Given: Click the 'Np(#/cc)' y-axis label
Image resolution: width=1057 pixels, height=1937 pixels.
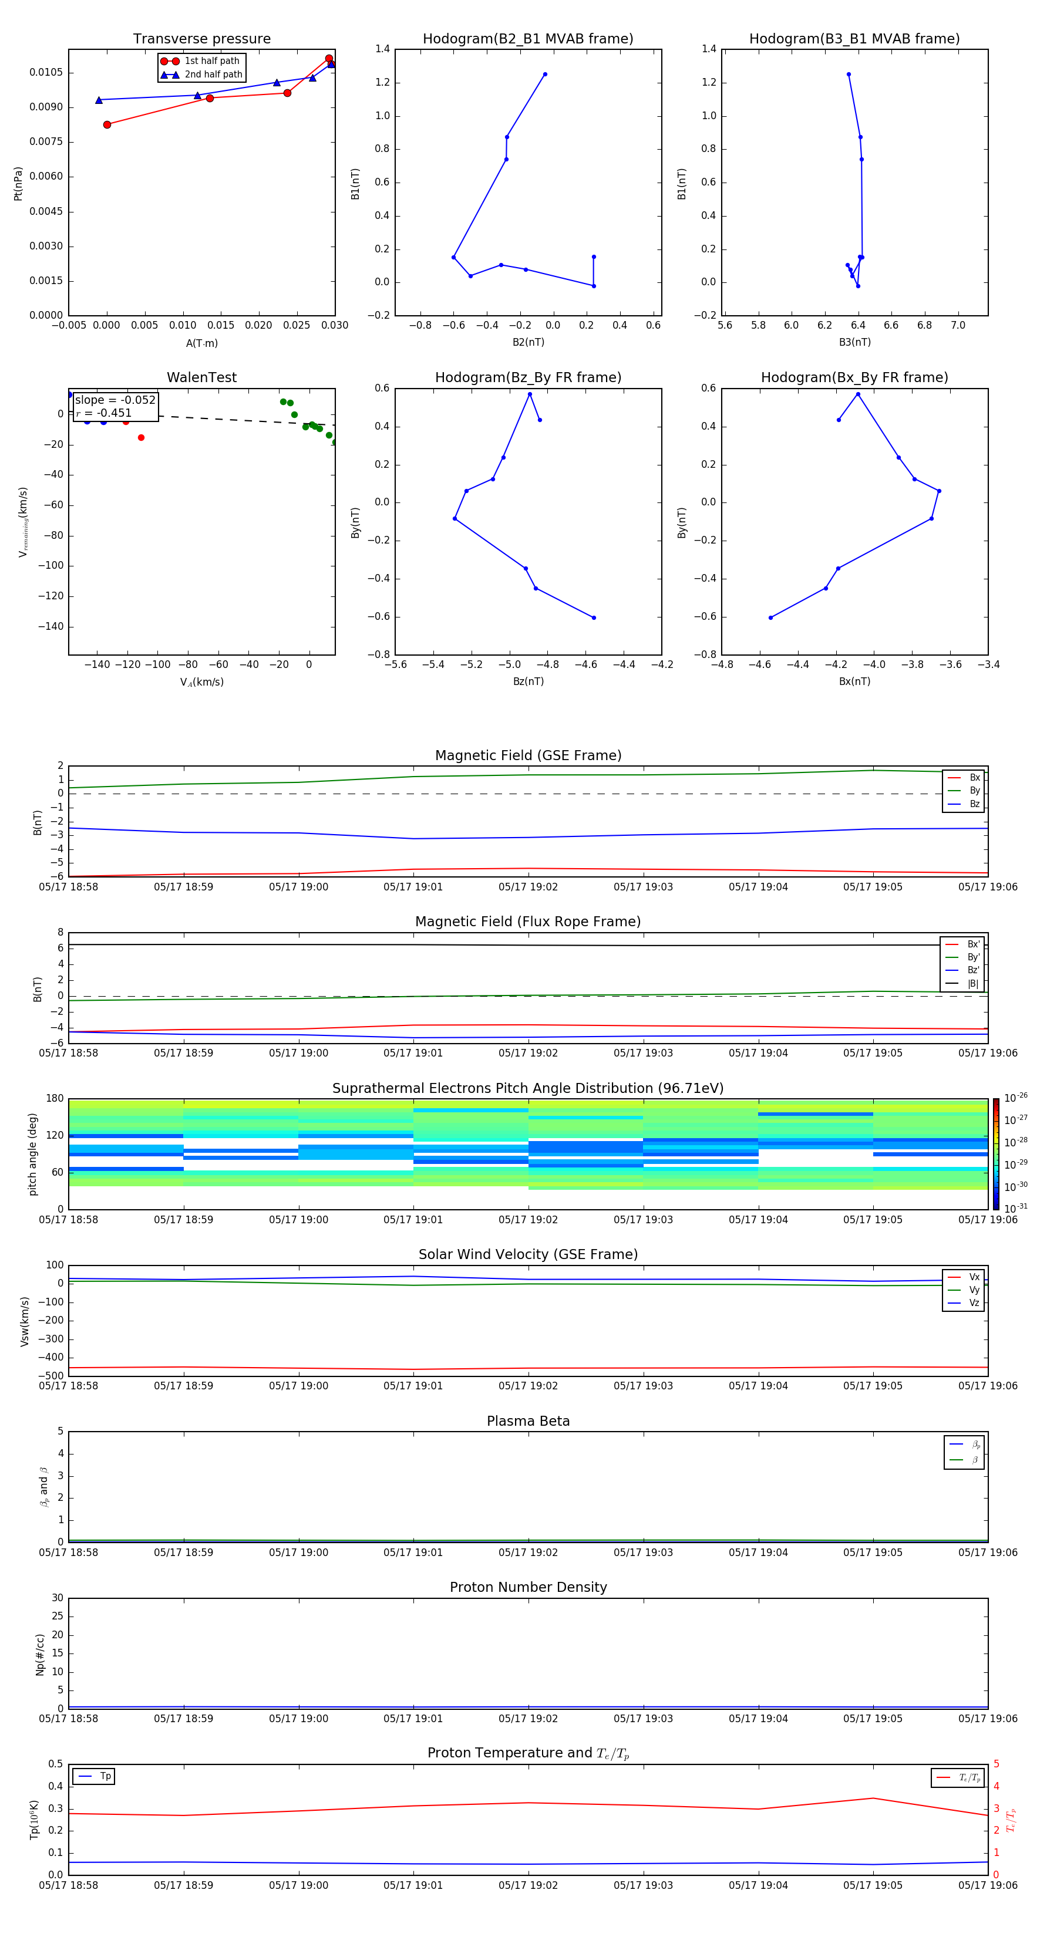Looking at the screenshot, I should pos(40,1654).
